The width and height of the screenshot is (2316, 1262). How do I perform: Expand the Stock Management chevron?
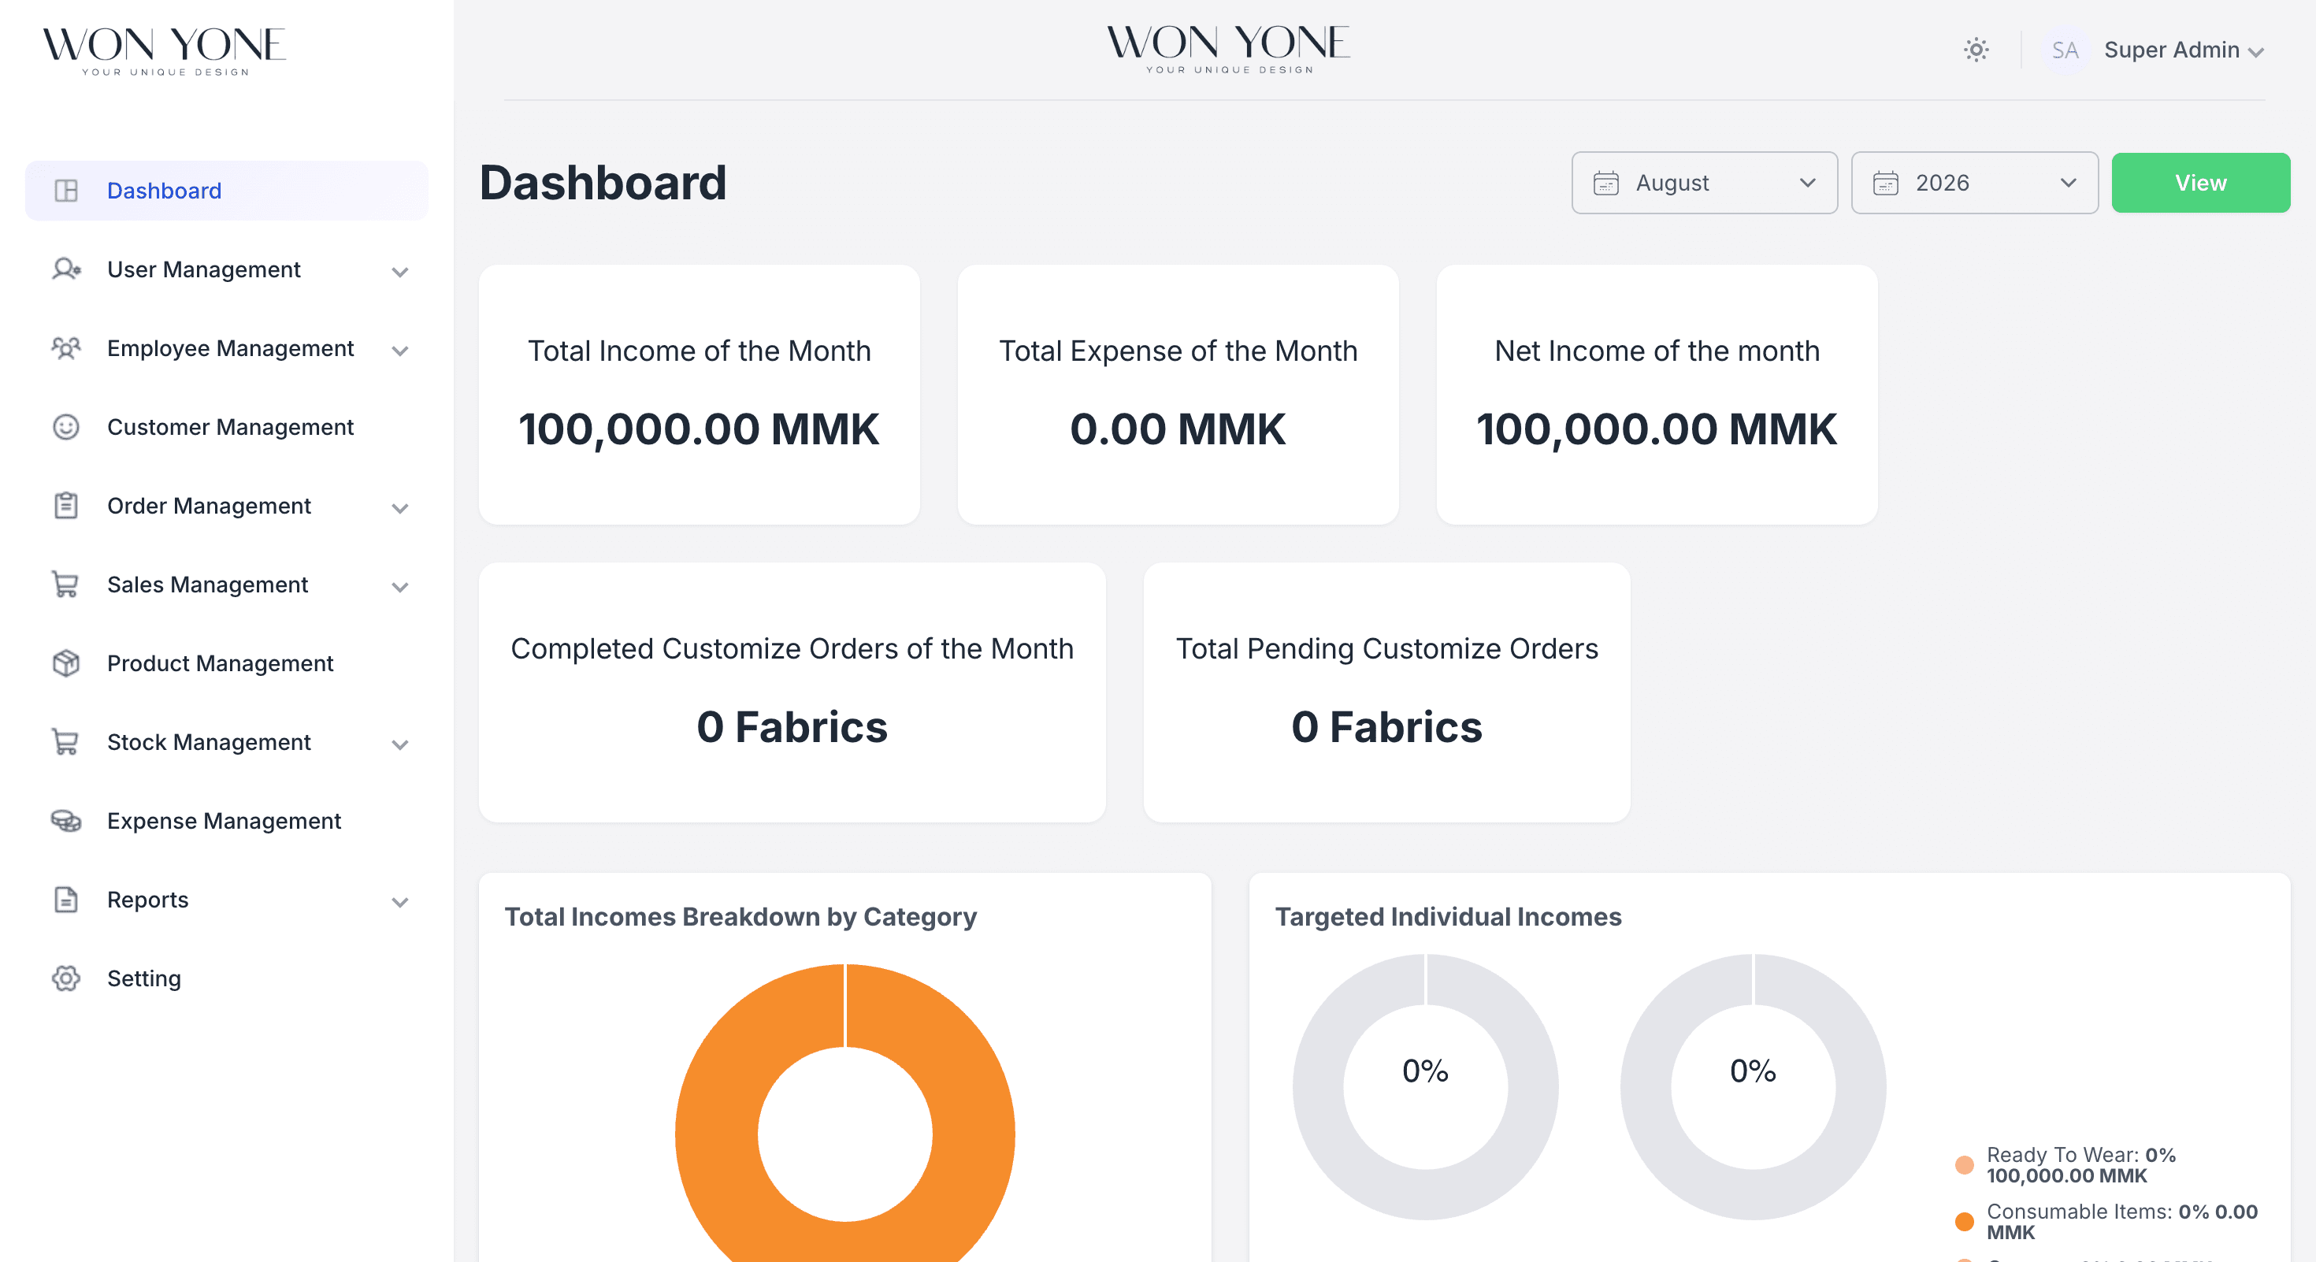click(x=400, y=744)
